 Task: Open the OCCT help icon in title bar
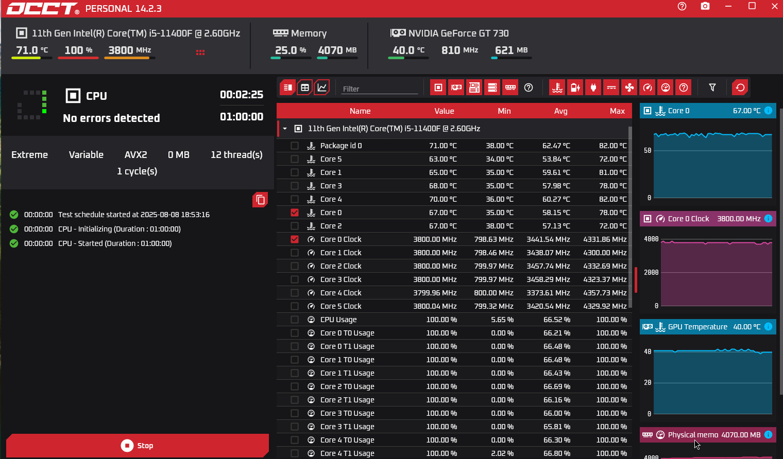(x=682, y=7)
